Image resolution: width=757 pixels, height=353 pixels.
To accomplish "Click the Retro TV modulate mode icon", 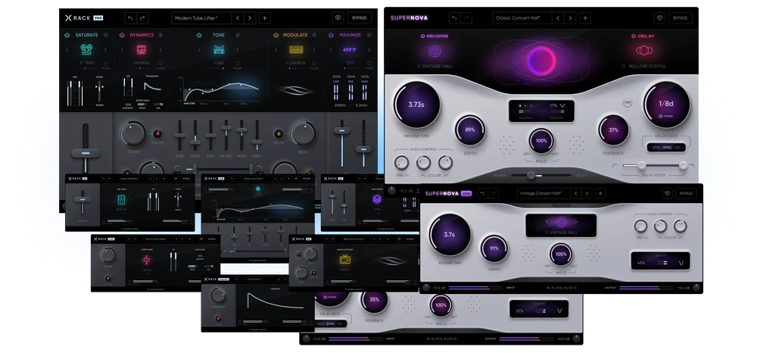I will (344, 260).
